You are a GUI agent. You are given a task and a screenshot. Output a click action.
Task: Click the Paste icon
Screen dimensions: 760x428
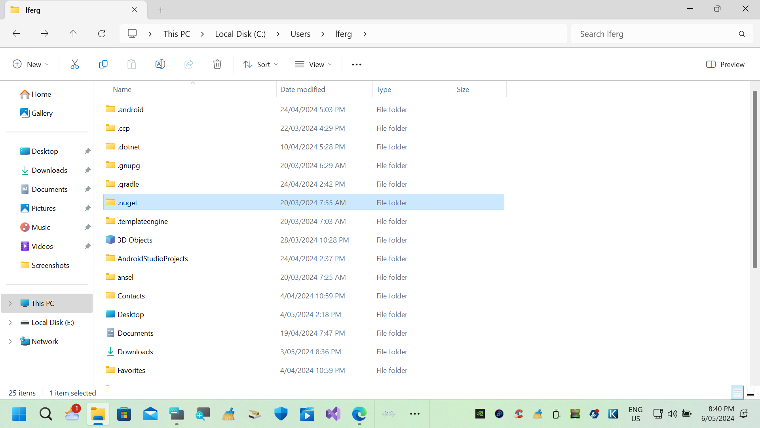coord(132,64)
